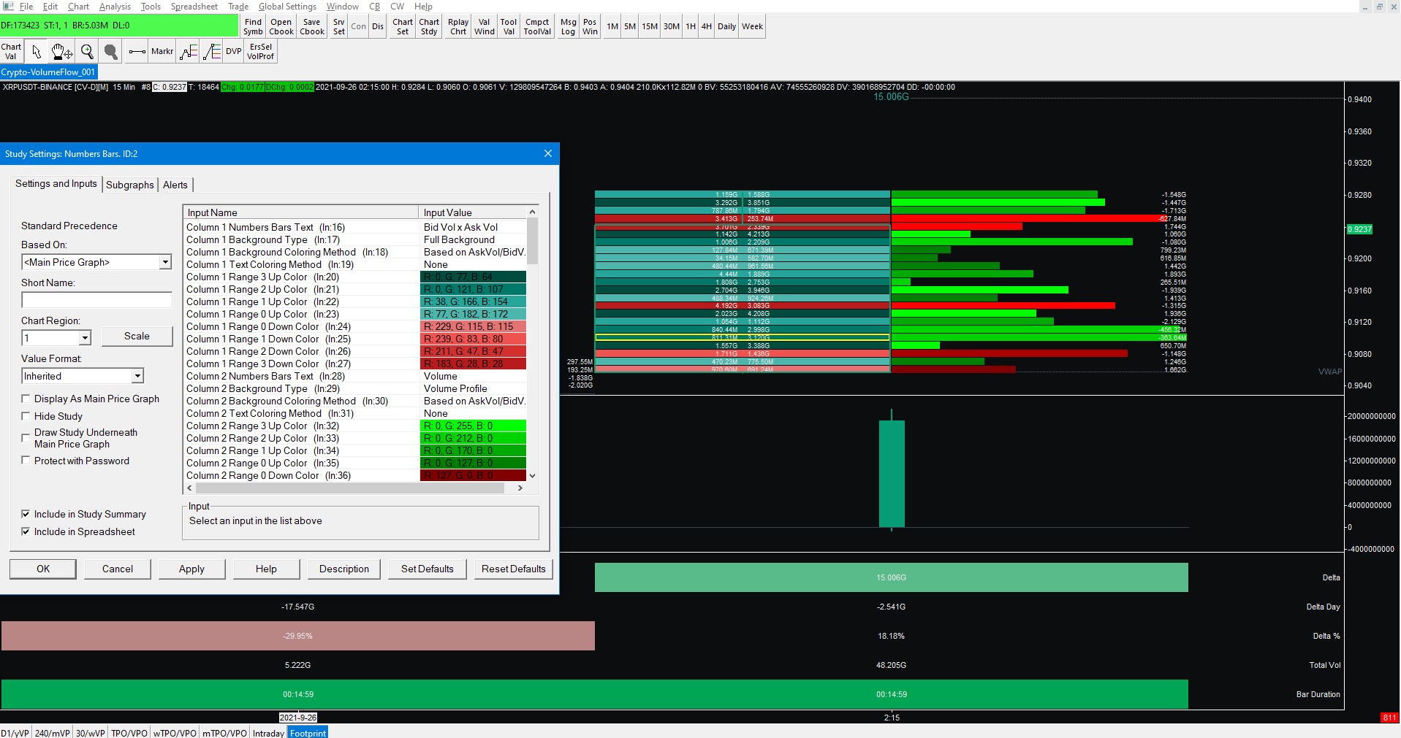Viewport: 1401px width, 738px height.
Task: Enable Hide Study checkbox
Action: [x=26, y=416]
